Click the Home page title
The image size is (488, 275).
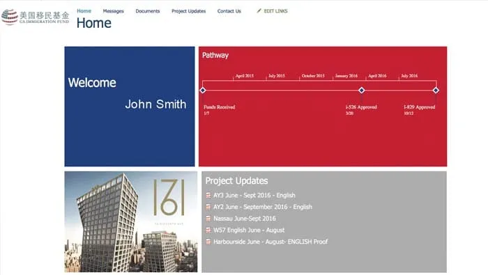coord(94,23)
